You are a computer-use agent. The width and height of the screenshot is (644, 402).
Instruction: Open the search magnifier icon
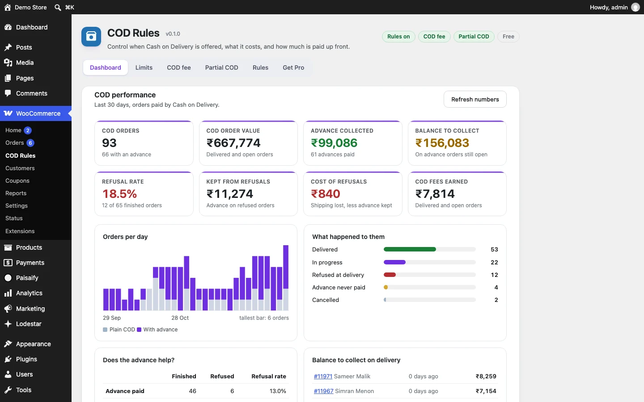coord(58,7)
